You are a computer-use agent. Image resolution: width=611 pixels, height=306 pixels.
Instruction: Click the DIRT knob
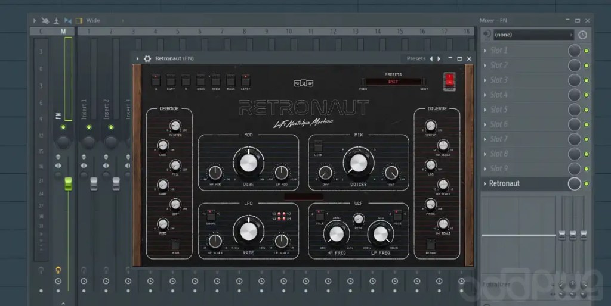pos(175,204)
